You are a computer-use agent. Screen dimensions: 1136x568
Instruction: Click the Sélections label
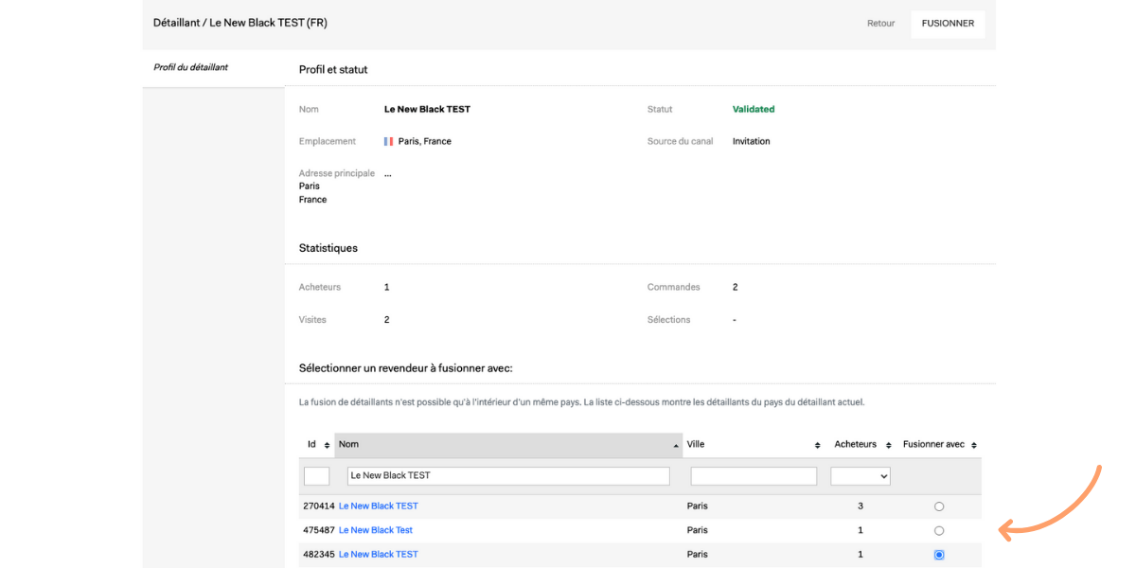pos(669,320)
